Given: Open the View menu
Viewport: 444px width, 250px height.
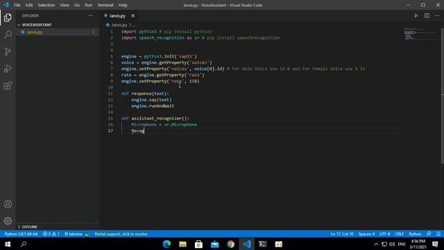Looking at the screenshot, I should (65, 5).
